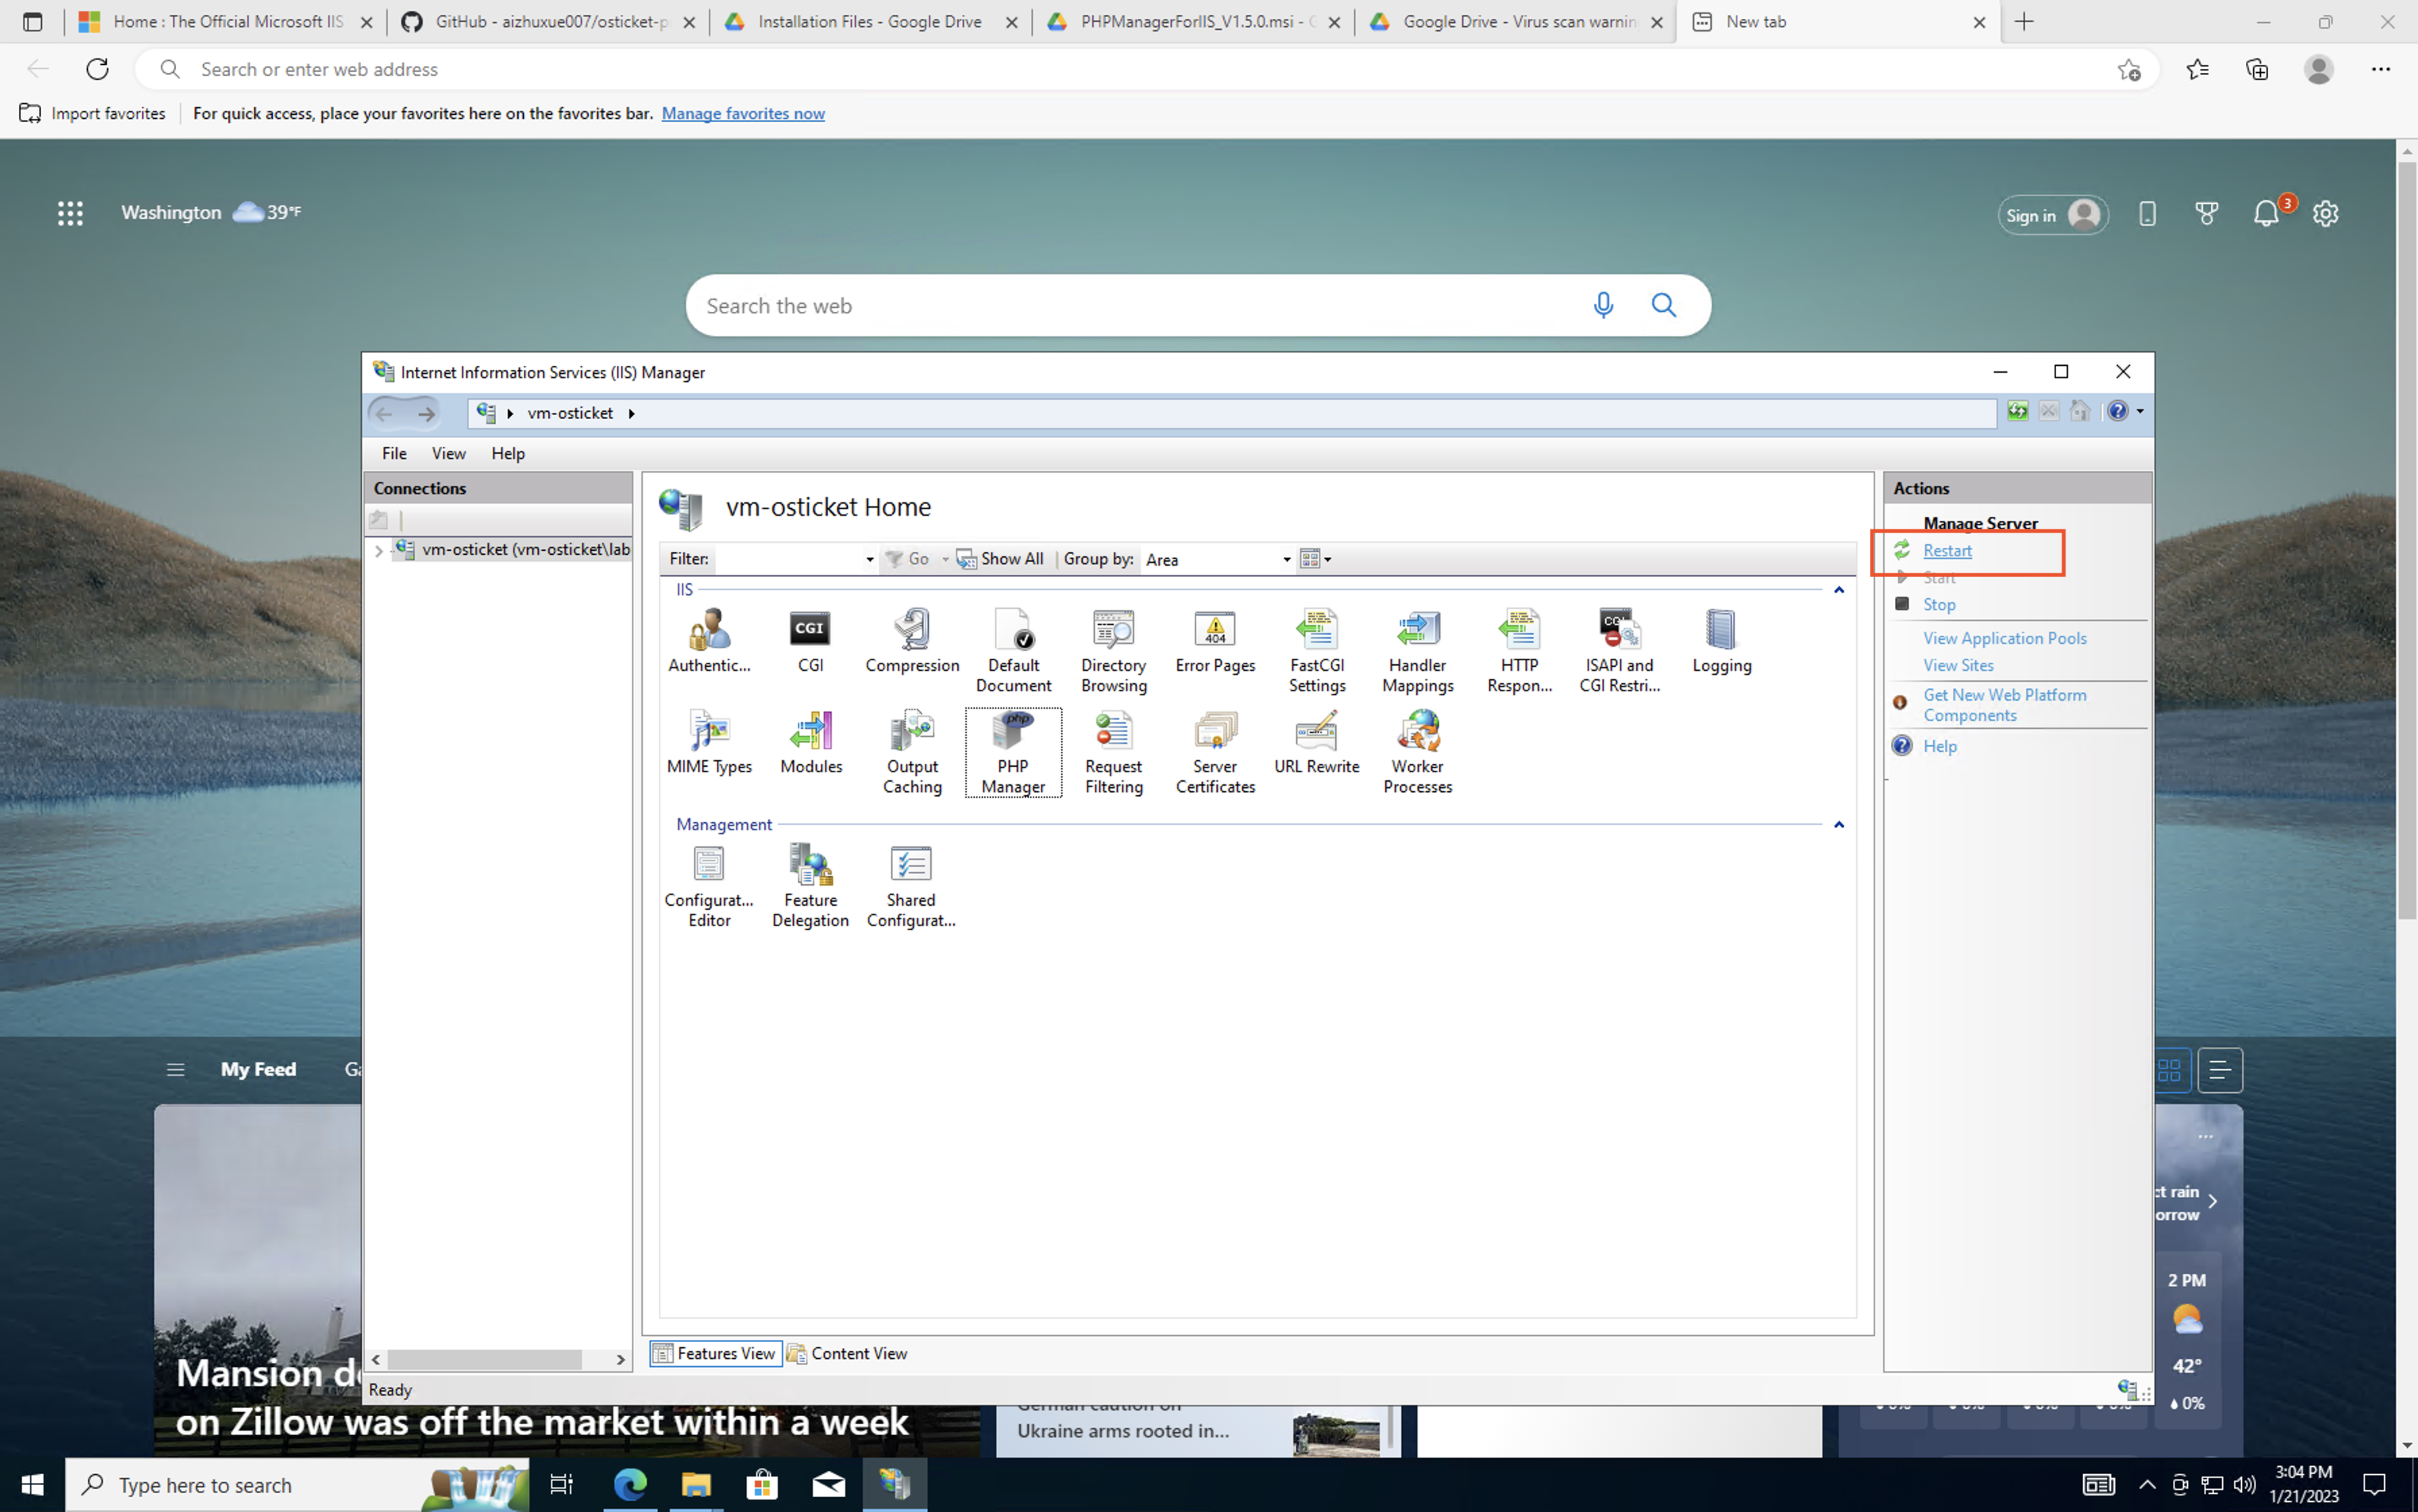Open the view mode dropdown icon

coord(1316,559)
